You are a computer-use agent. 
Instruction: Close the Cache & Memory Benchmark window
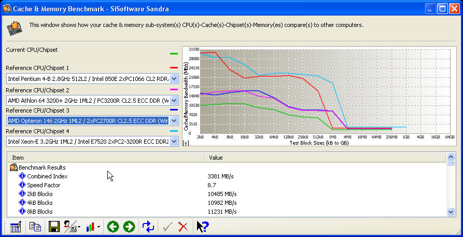(x=454, y=9)
